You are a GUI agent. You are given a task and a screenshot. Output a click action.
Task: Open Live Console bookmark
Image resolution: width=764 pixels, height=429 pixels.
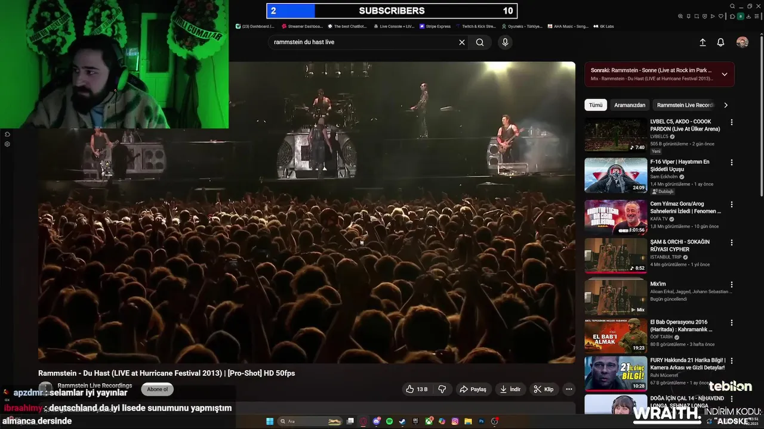394,26
